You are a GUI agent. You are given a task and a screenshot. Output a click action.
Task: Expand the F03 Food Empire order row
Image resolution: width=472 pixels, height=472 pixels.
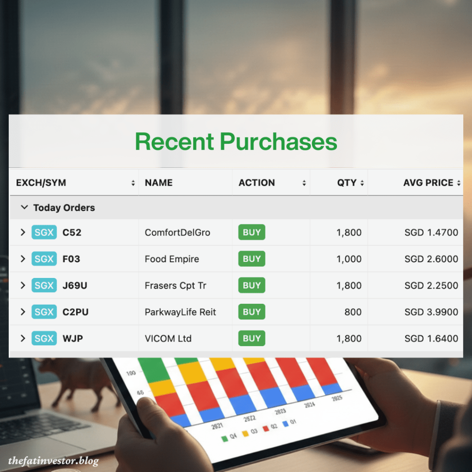[23, 259]
